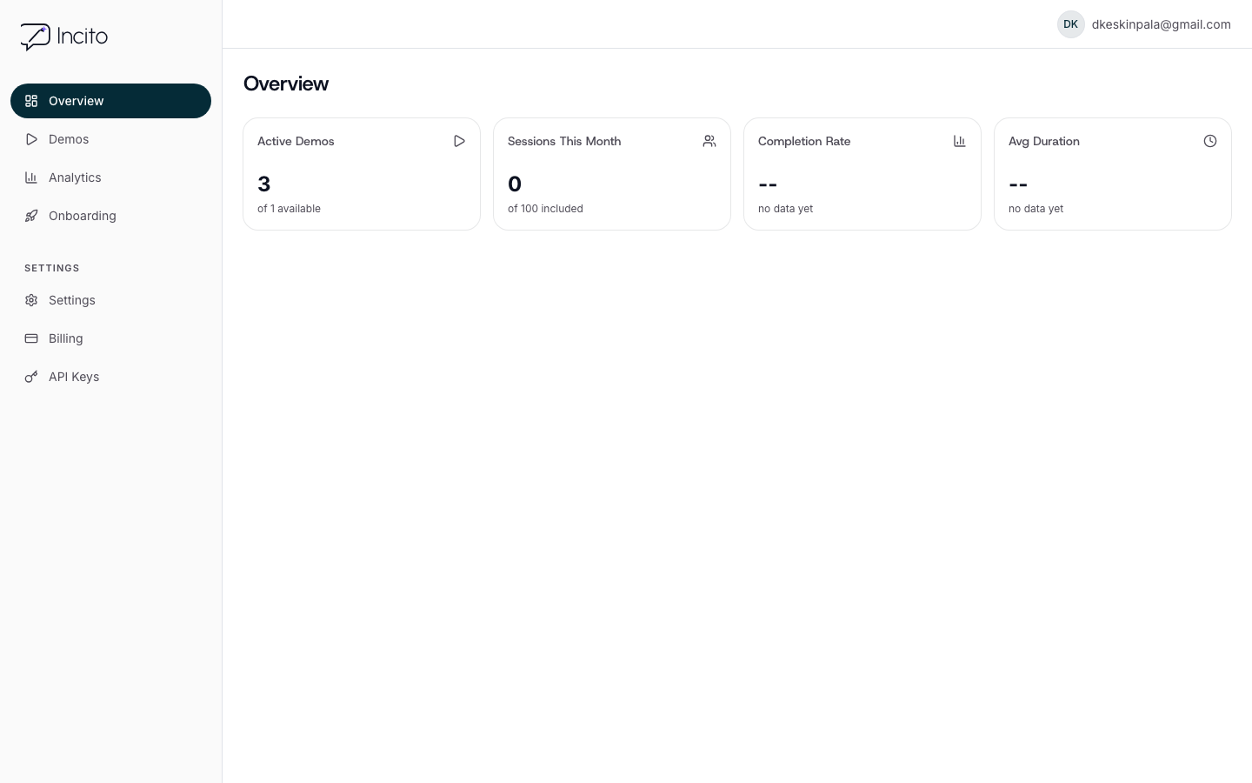1252x783 pixels.
Task: Open the Billing page
Action: click(66, 338)
